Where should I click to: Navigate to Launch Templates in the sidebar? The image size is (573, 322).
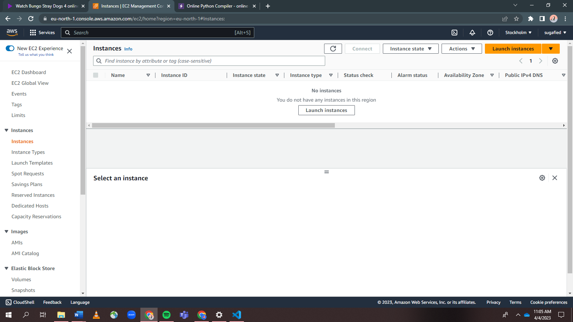[32, 163]
